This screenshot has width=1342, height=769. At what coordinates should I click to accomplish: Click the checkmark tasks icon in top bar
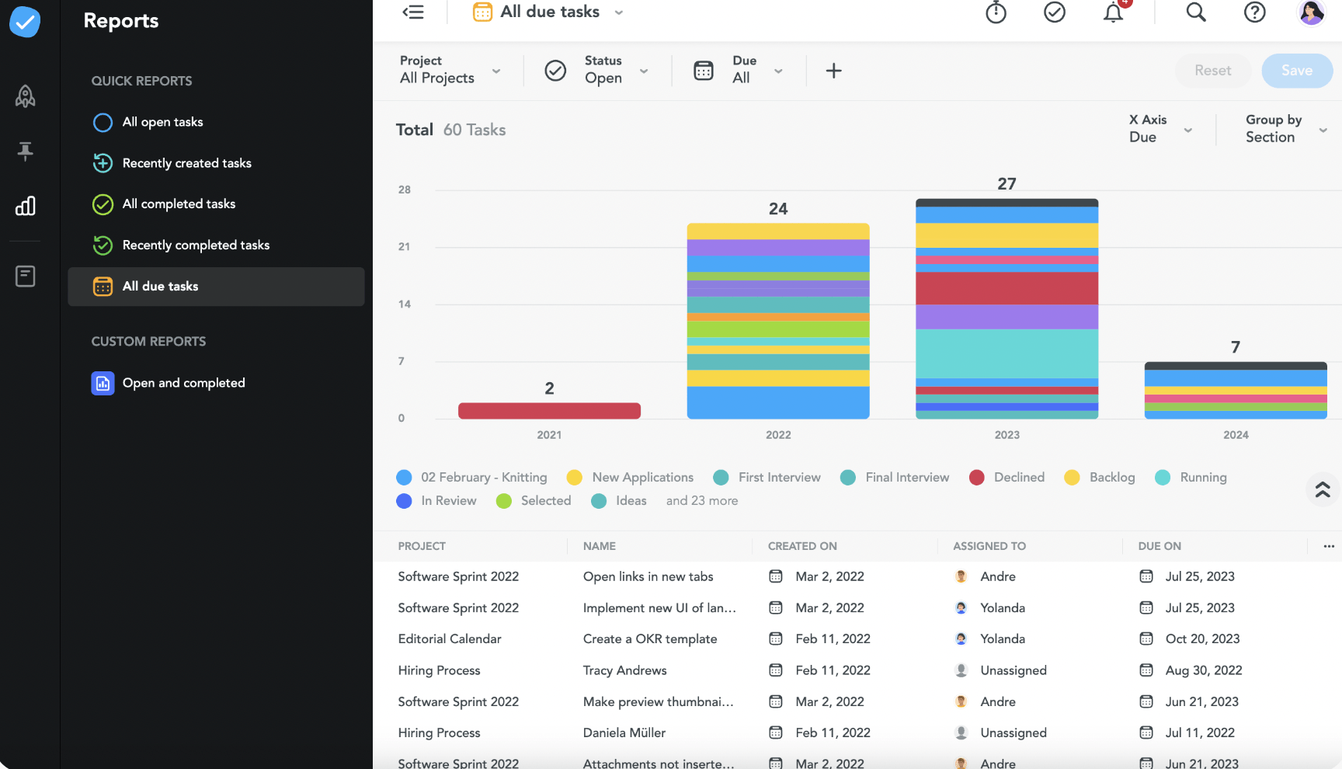click(1054, 12)
